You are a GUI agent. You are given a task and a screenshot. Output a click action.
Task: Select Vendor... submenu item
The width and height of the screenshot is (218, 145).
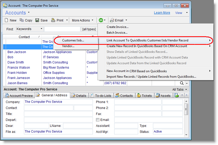pos(68,46)
